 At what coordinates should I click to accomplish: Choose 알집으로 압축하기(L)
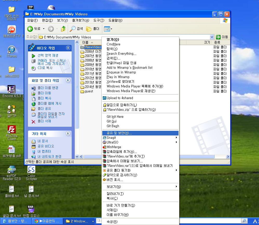click(x=140, y=105)
